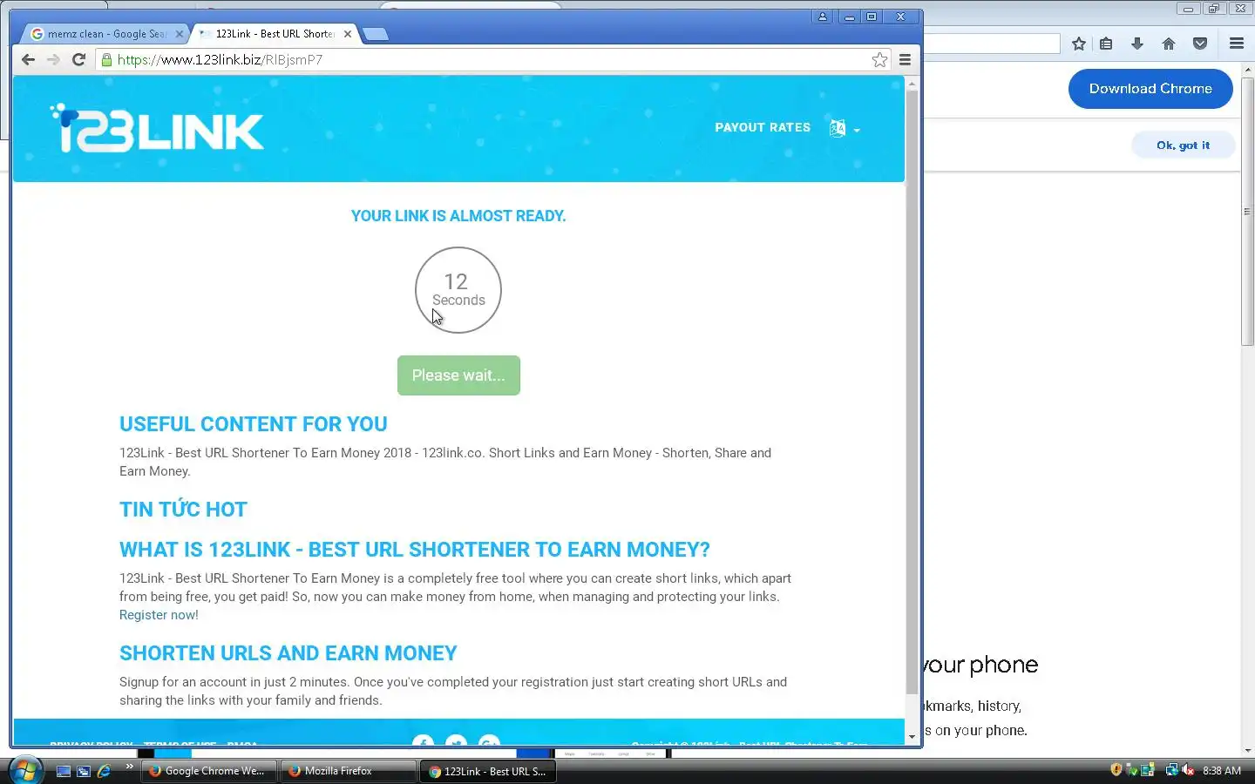Switch to Google Chrome We... taskbar button

point(208,771)
